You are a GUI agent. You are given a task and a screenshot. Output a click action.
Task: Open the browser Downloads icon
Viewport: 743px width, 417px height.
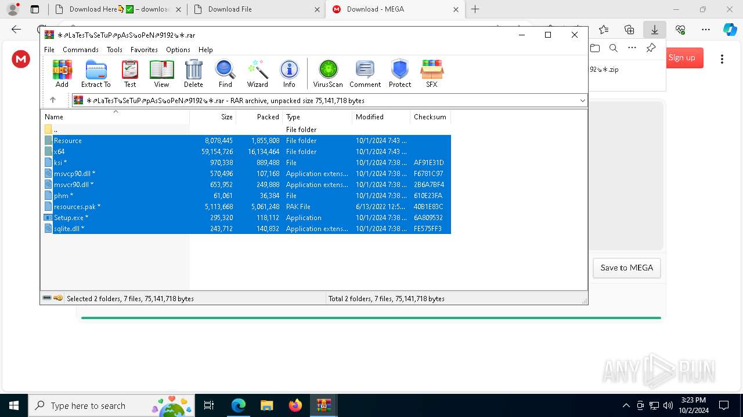[655, 30]
